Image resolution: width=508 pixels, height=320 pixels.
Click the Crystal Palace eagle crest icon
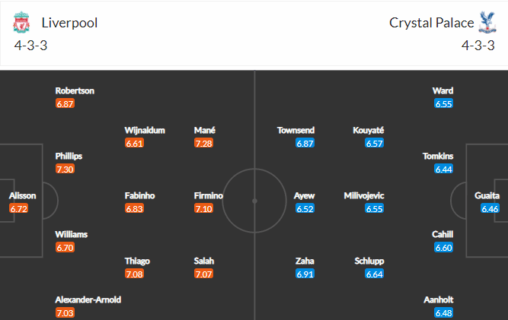point(487,22)
